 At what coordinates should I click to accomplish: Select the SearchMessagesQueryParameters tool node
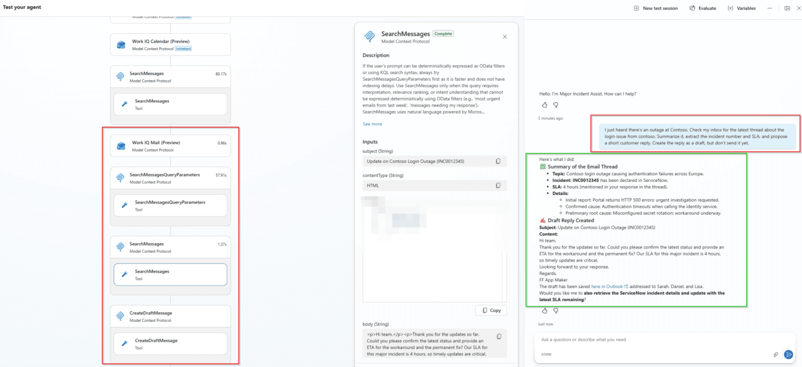170,205
